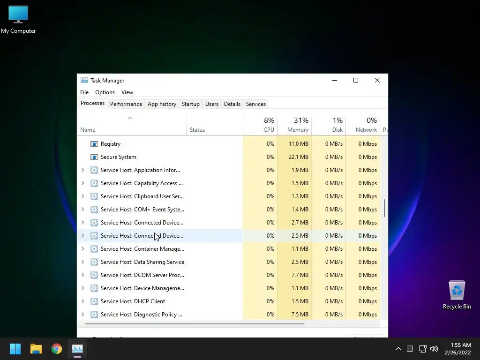
Task: Open the volume speaker tray icon
Action: pos(434,349)
